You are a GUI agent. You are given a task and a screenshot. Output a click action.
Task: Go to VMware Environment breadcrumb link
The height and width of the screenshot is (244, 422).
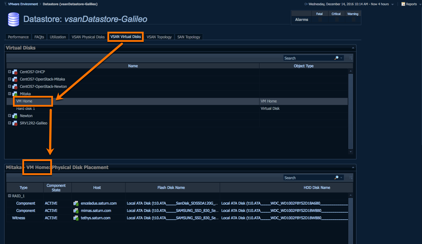pos(23,4)
